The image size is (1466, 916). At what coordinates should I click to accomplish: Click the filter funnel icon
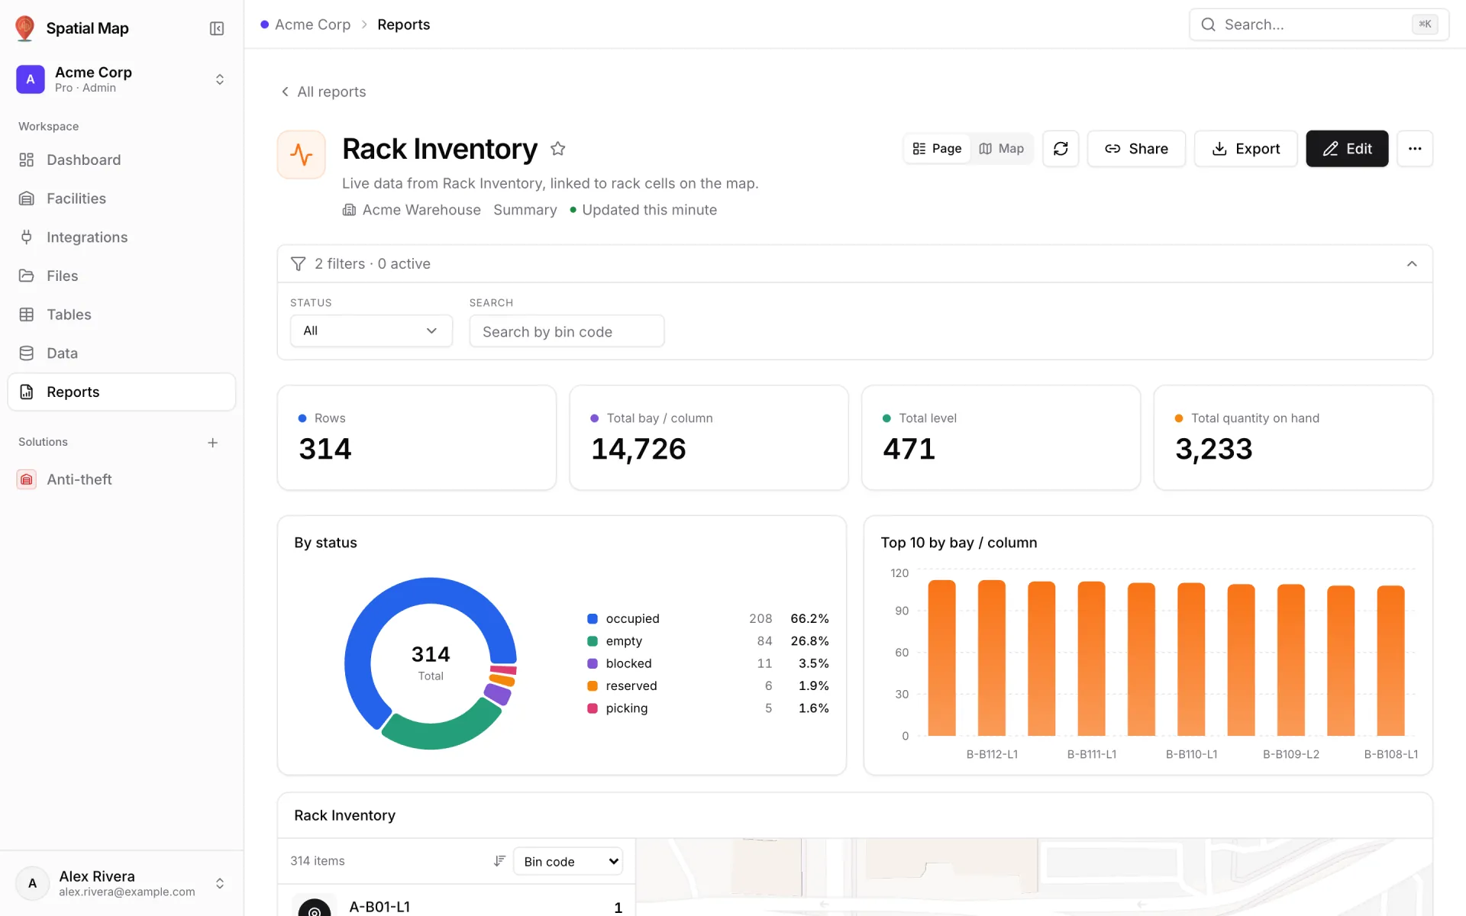(299, 264)
